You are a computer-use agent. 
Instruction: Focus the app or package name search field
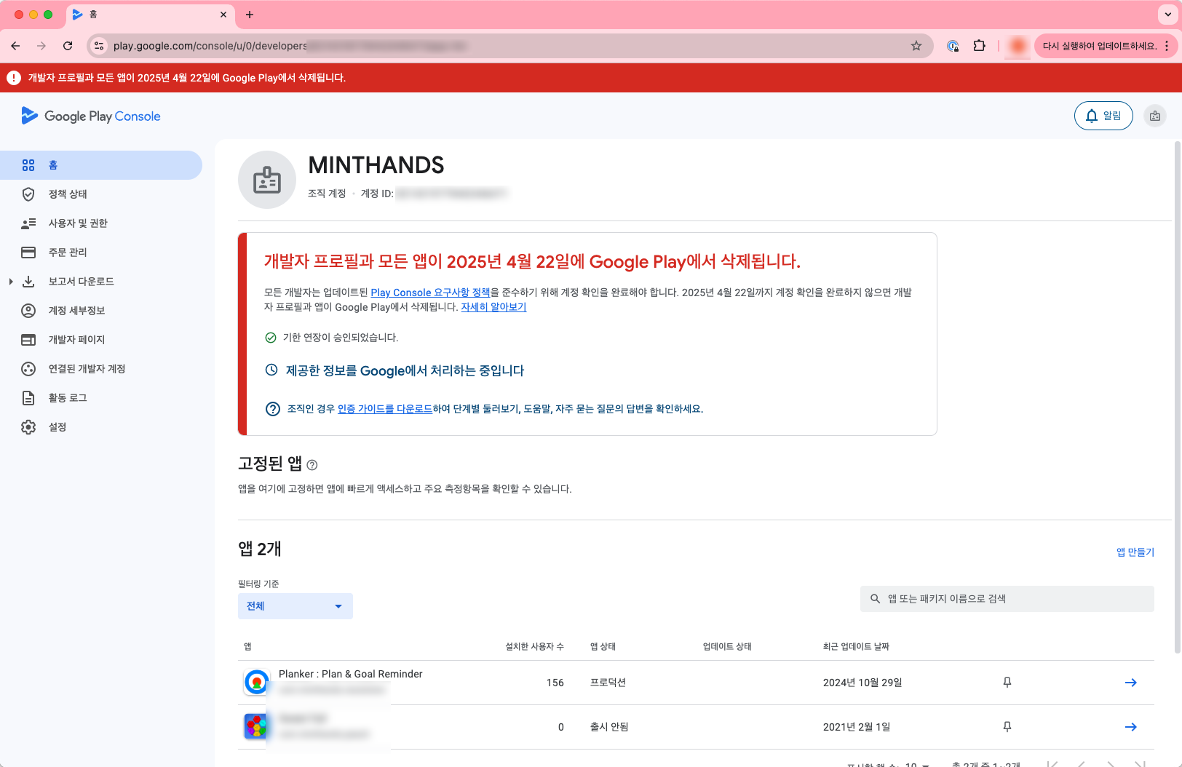pos(1007,599)
